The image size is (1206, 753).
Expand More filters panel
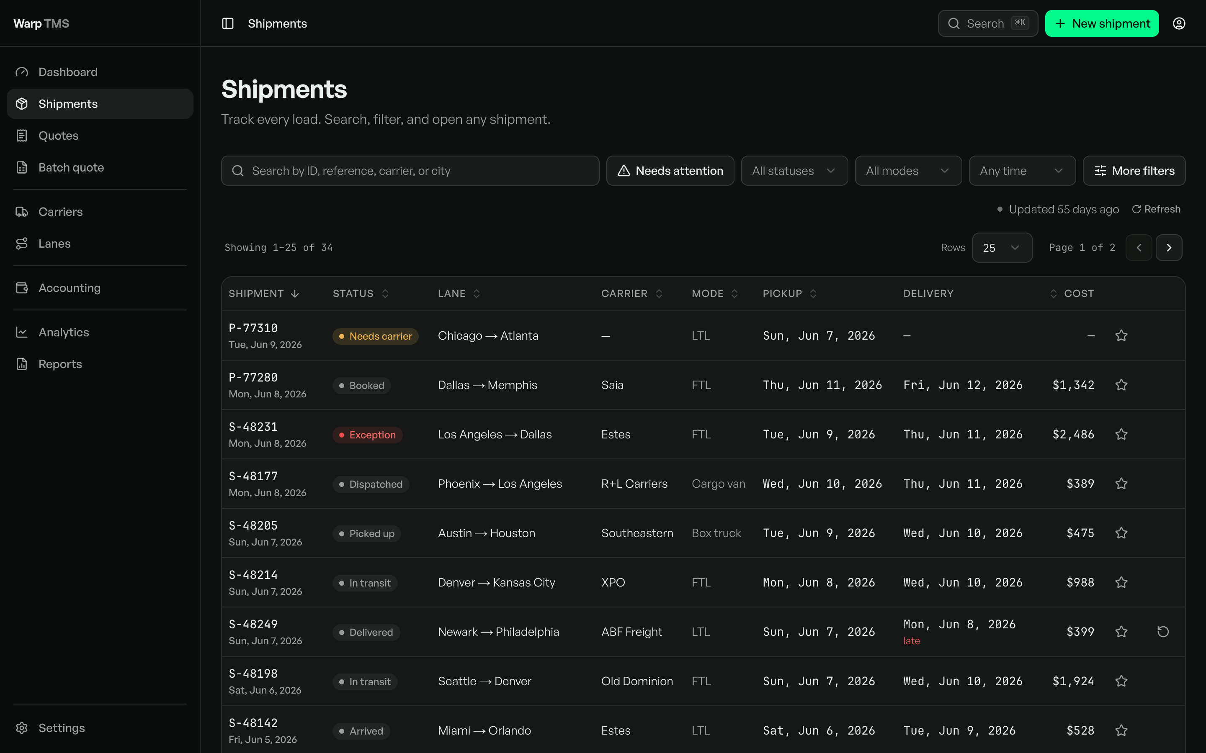(x=1134, y=171)
